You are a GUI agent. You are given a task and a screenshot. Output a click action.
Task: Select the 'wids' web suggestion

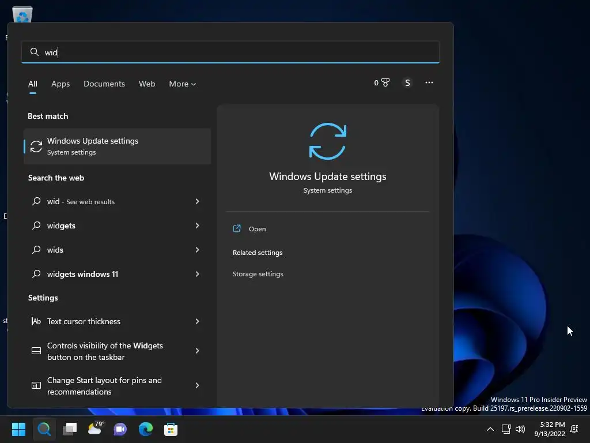(117, 250)
